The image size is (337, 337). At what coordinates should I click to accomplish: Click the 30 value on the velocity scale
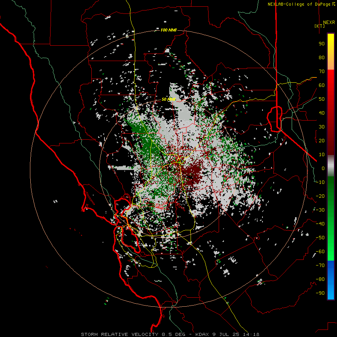pos(322,127)
